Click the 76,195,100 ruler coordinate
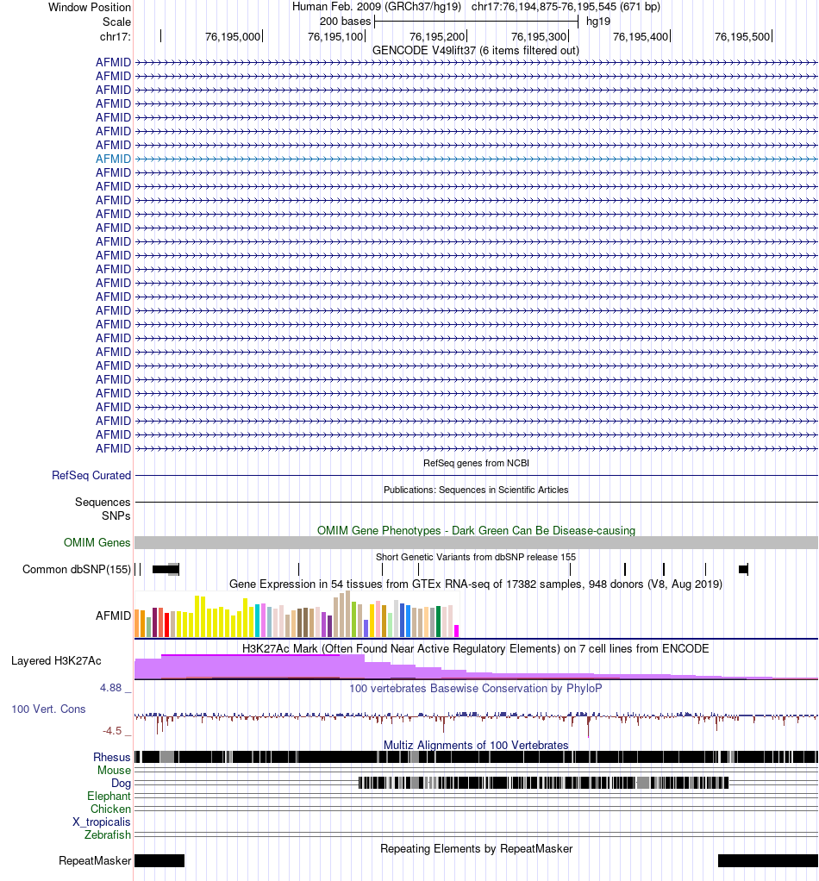The image size is (819, 881). [335, 36]
